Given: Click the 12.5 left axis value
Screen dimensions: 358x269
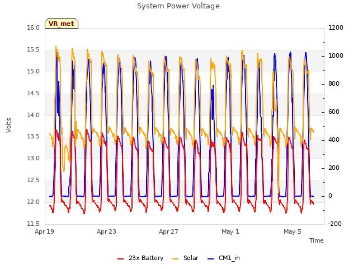Looking at the screenshot, I should pos(34,180).
